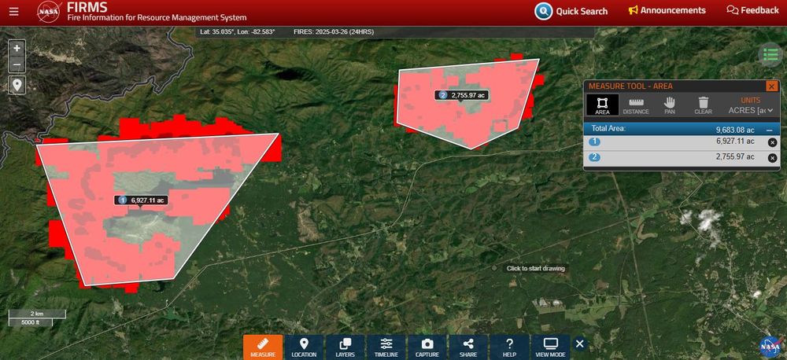Open the Units acres dropdown
The height and width of the screenshot is (360, 787).
750,110
